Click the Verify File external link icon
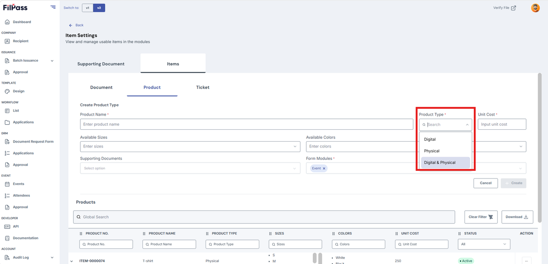 click(514, 8)
